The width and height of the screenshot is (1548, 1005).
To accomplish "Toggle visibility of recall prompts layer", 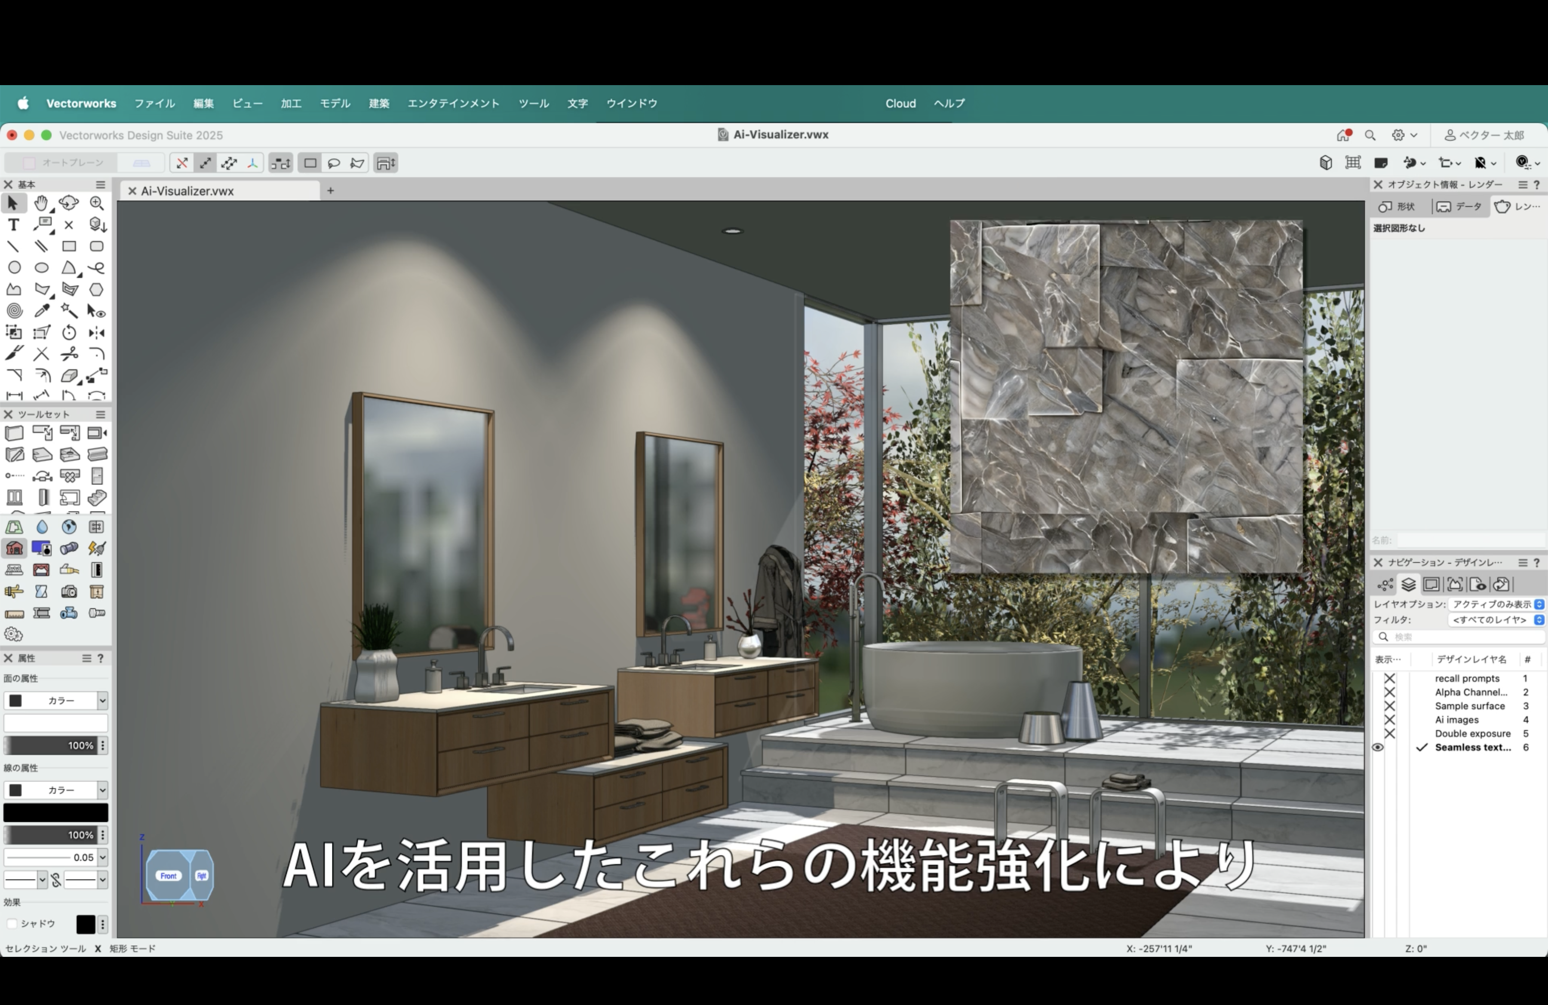I will [x=1389, y=678].
